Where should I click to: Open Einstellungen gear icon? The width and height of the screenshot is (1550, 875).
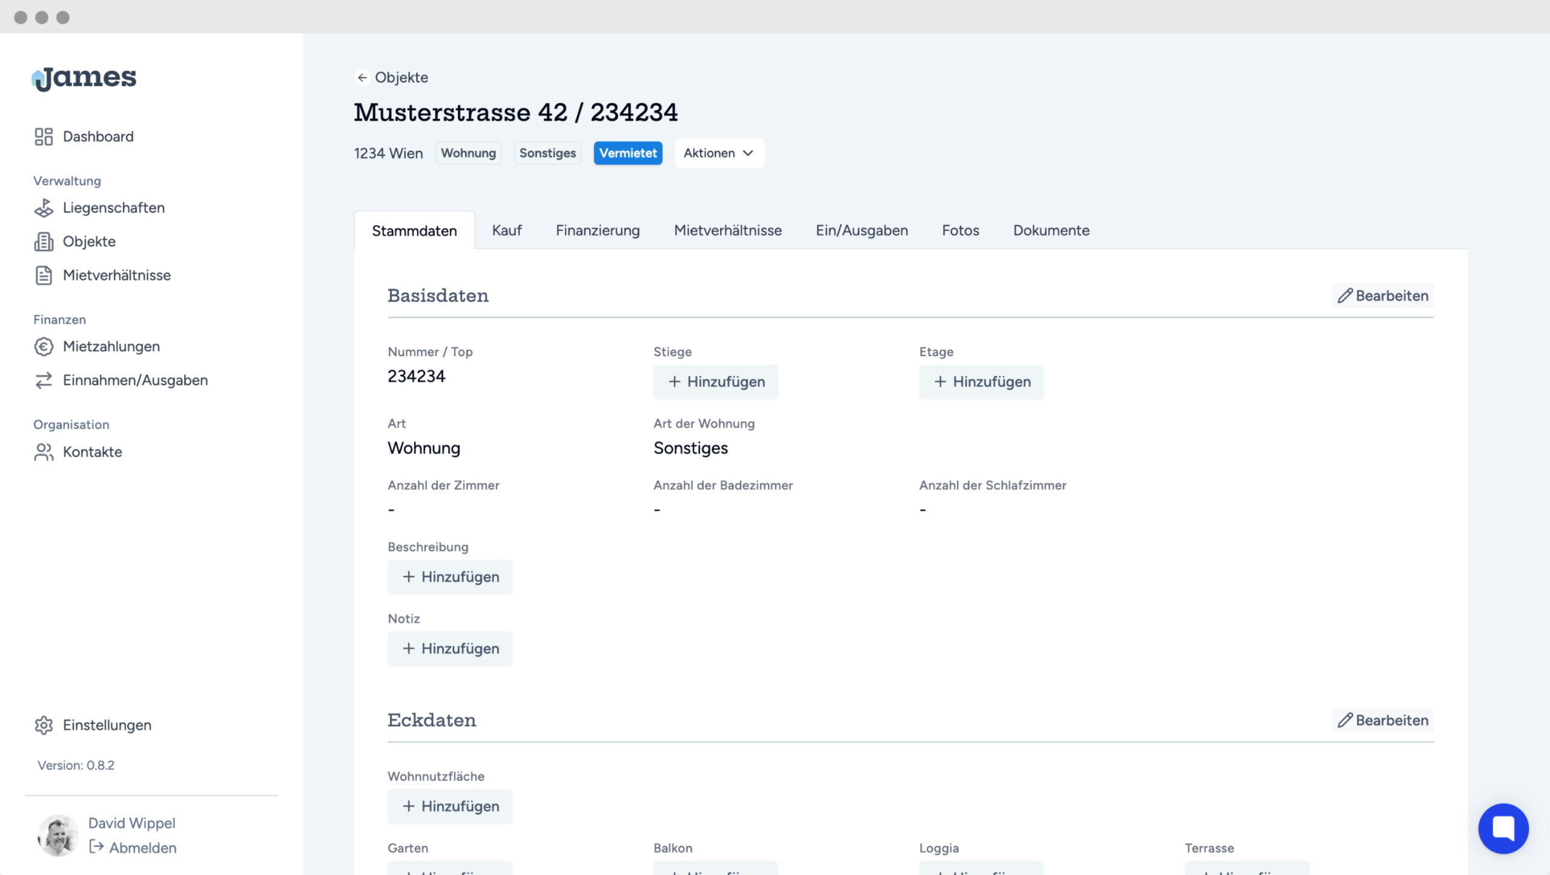pyautogui.click(x=44, y=725)
